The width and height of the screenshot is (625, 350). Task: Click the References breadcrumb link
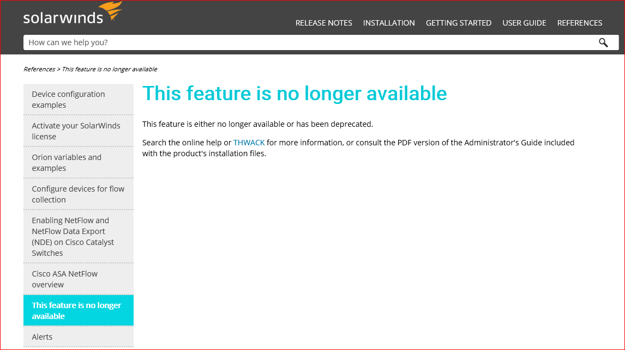click(39, 69)
